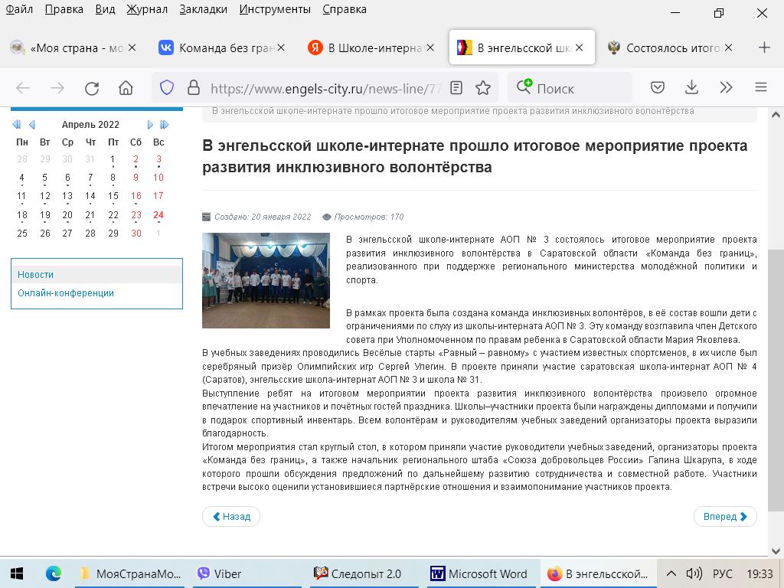Open the Вид menu
The height and width of the screenshot is (588, 784).
pos(105,9)
